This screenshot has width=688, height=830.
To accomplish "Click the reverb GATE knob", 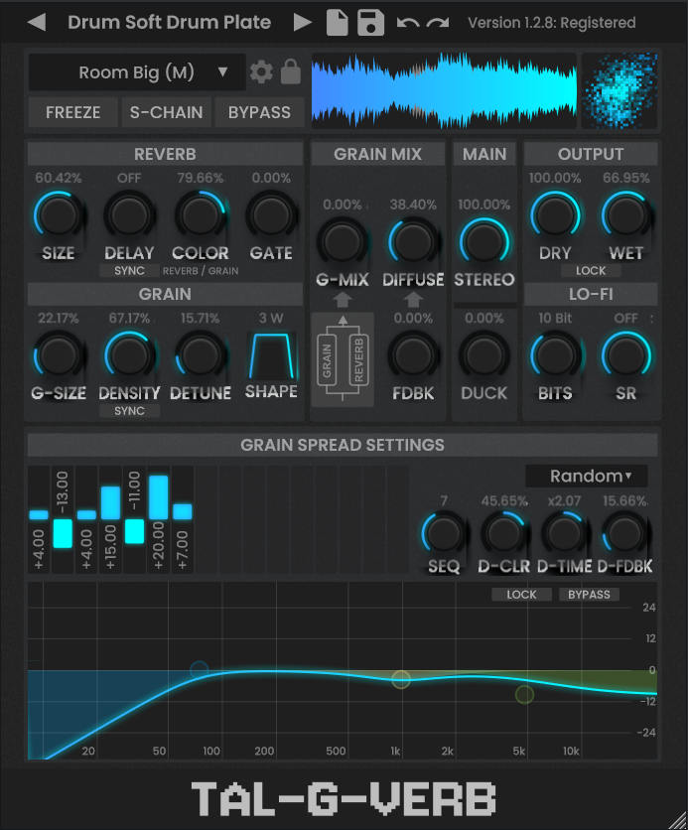I will coord(271,216).
